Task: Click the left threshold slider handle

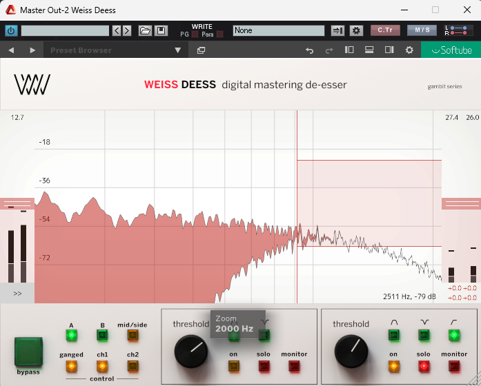Action: 17,203
